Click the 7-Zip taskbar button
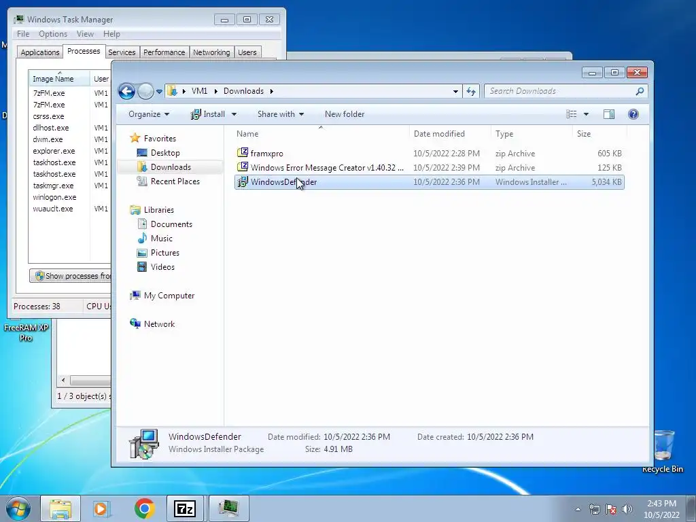 point(185,508)
